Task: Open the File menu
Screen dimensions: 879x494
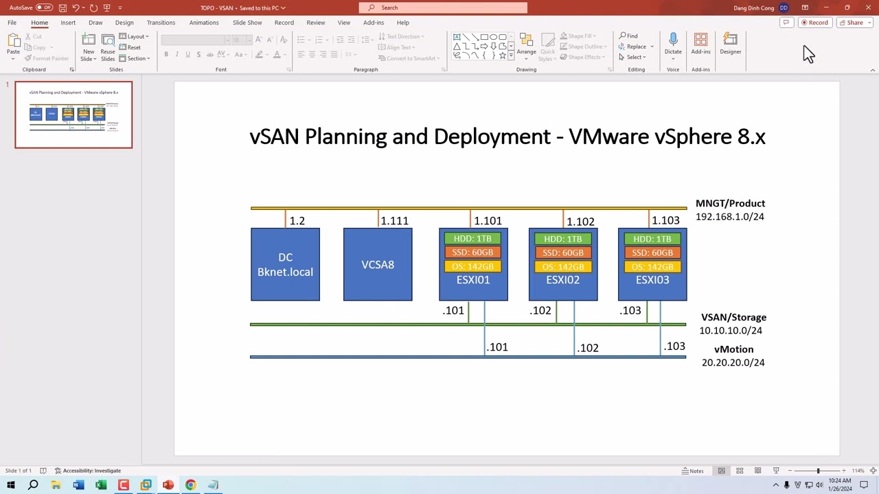Action: coord(12,23)
